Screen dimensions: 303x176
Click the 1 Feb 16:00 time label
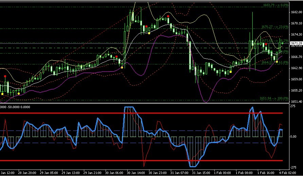point(266,173)
